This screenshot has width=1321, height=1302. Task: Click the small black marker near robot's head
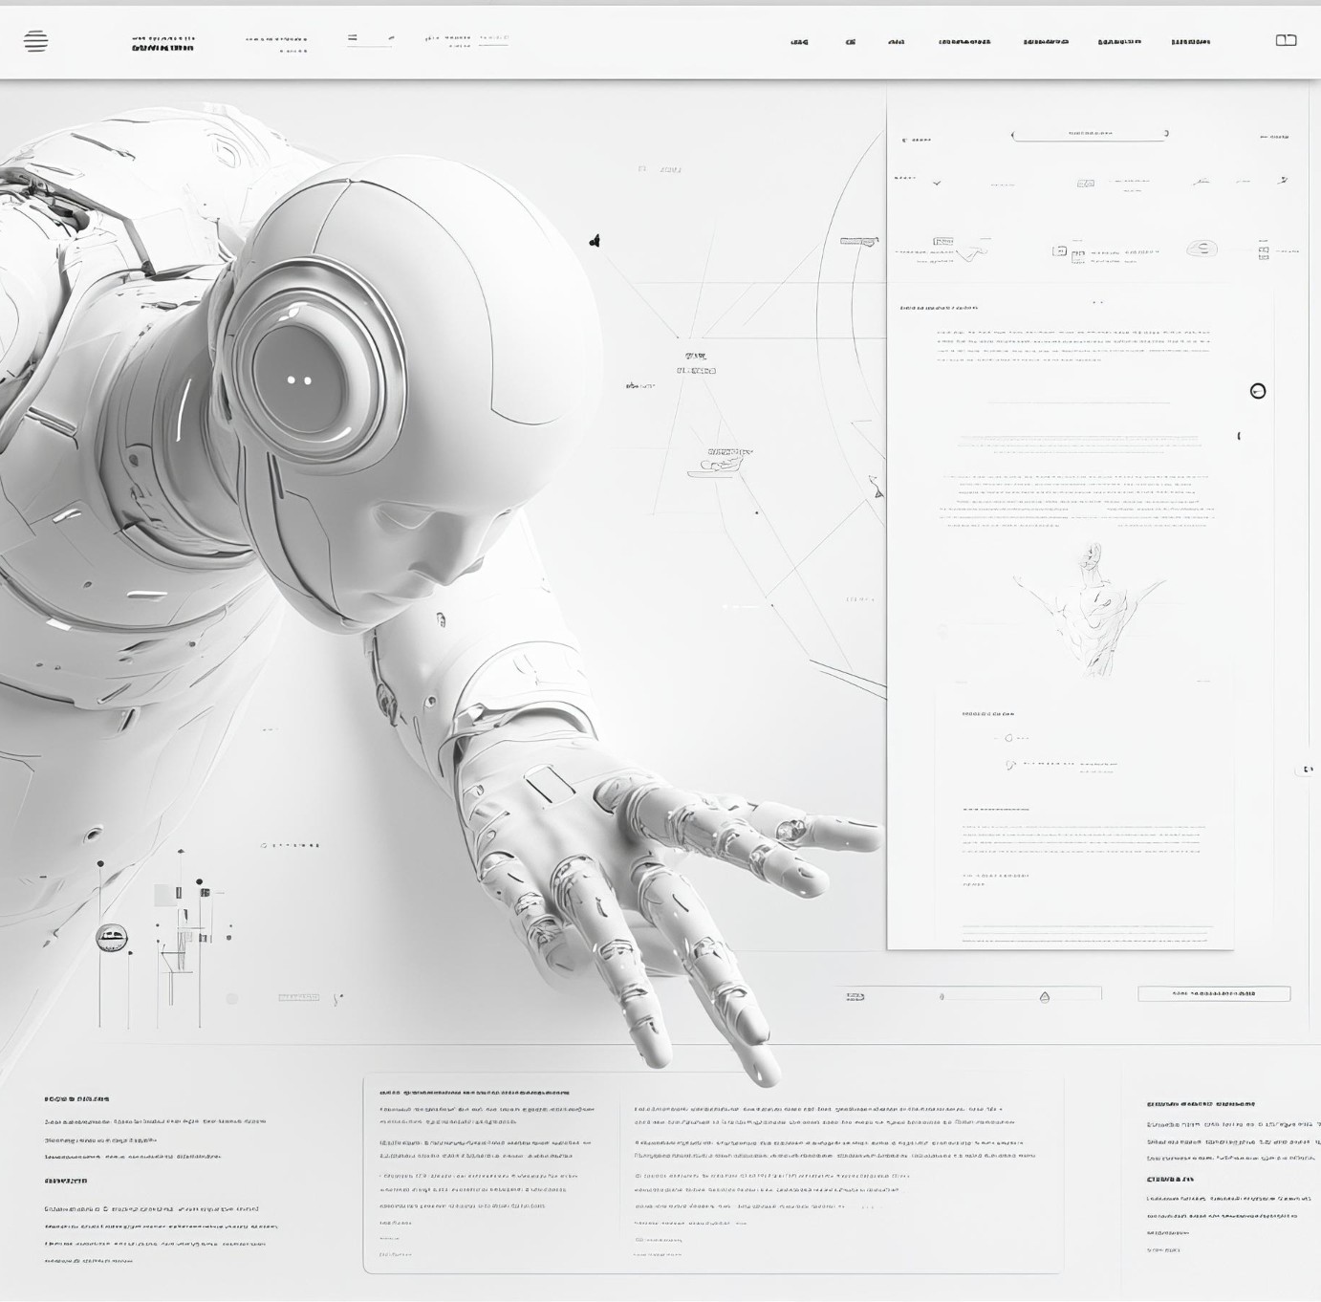pos(595,241)
